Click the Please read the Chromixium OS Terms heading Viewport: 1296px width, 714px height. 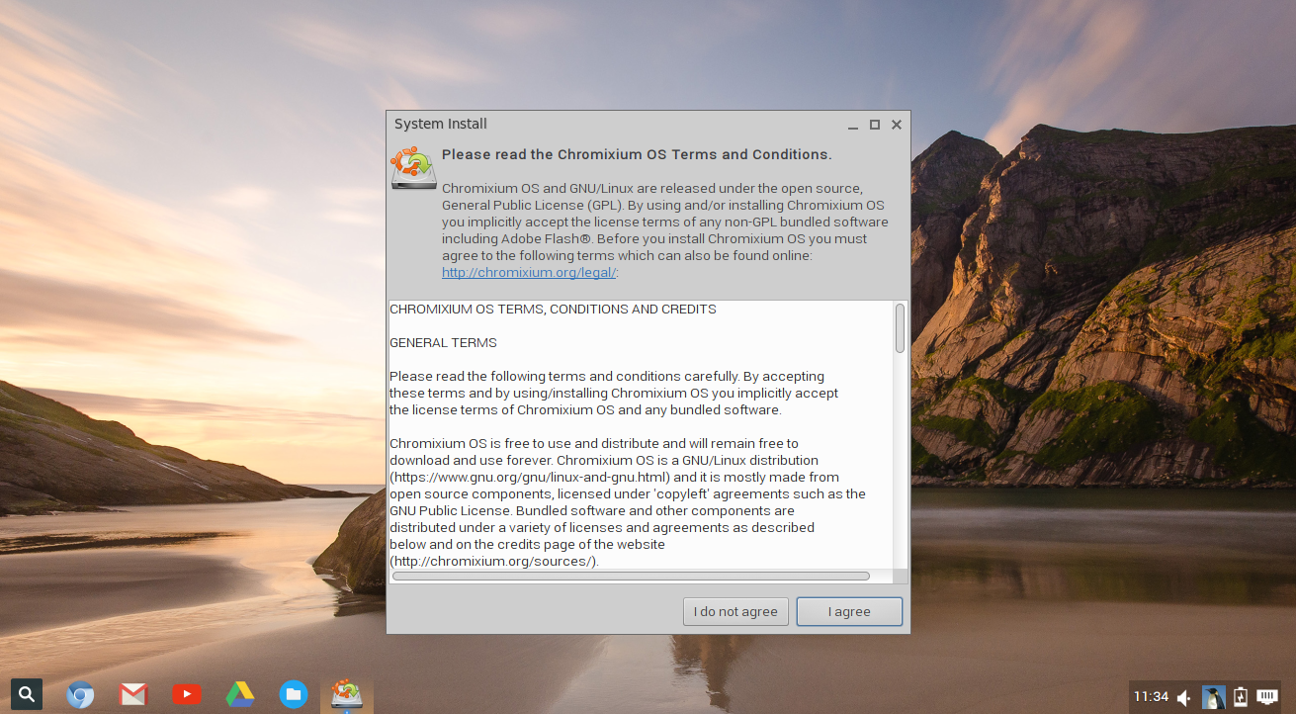637,155
